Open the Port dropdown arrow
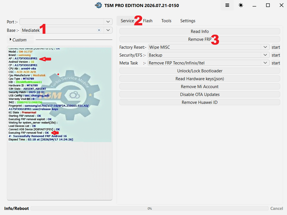The image size is (287, 215). (108, 22)
